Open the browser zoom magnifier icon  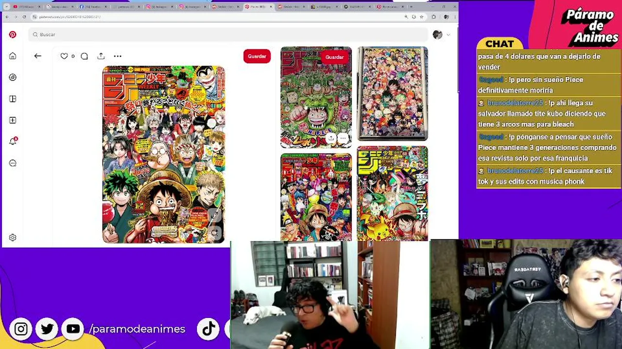[x=406, y=17]
